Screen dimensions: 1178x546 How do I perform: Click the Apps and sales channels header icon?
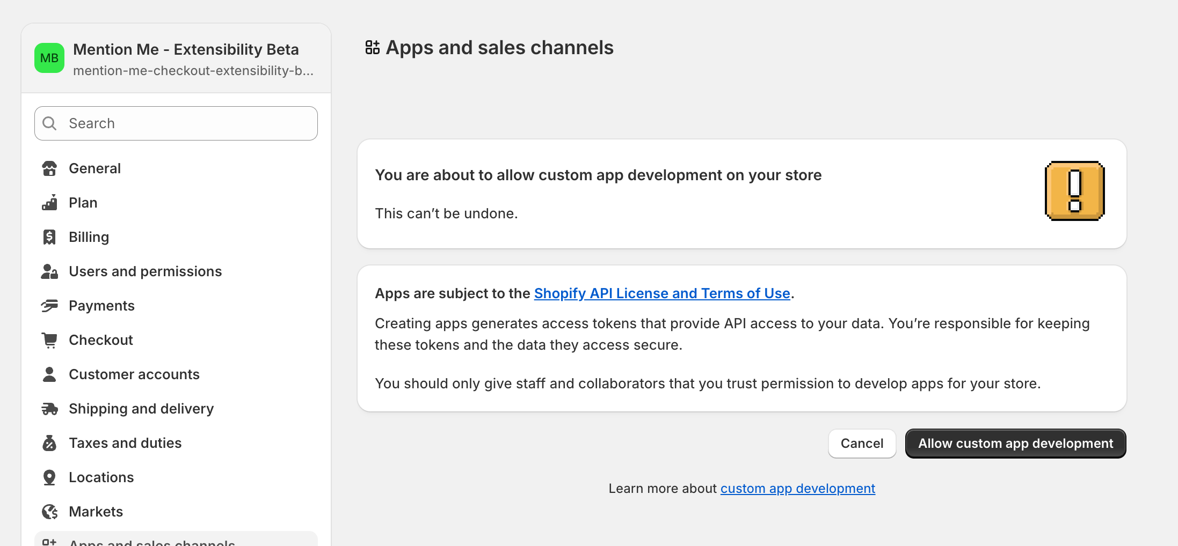click(x=373, y=47)
